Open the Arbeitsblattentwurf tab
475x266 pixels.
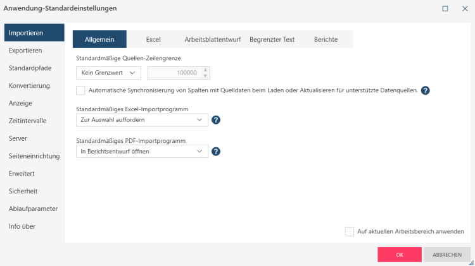[x=213, y=39]
